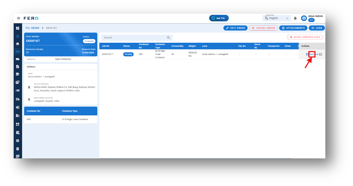Click the Commodity column header
Viewport: 353px width, 186px height.
point(177,46)
